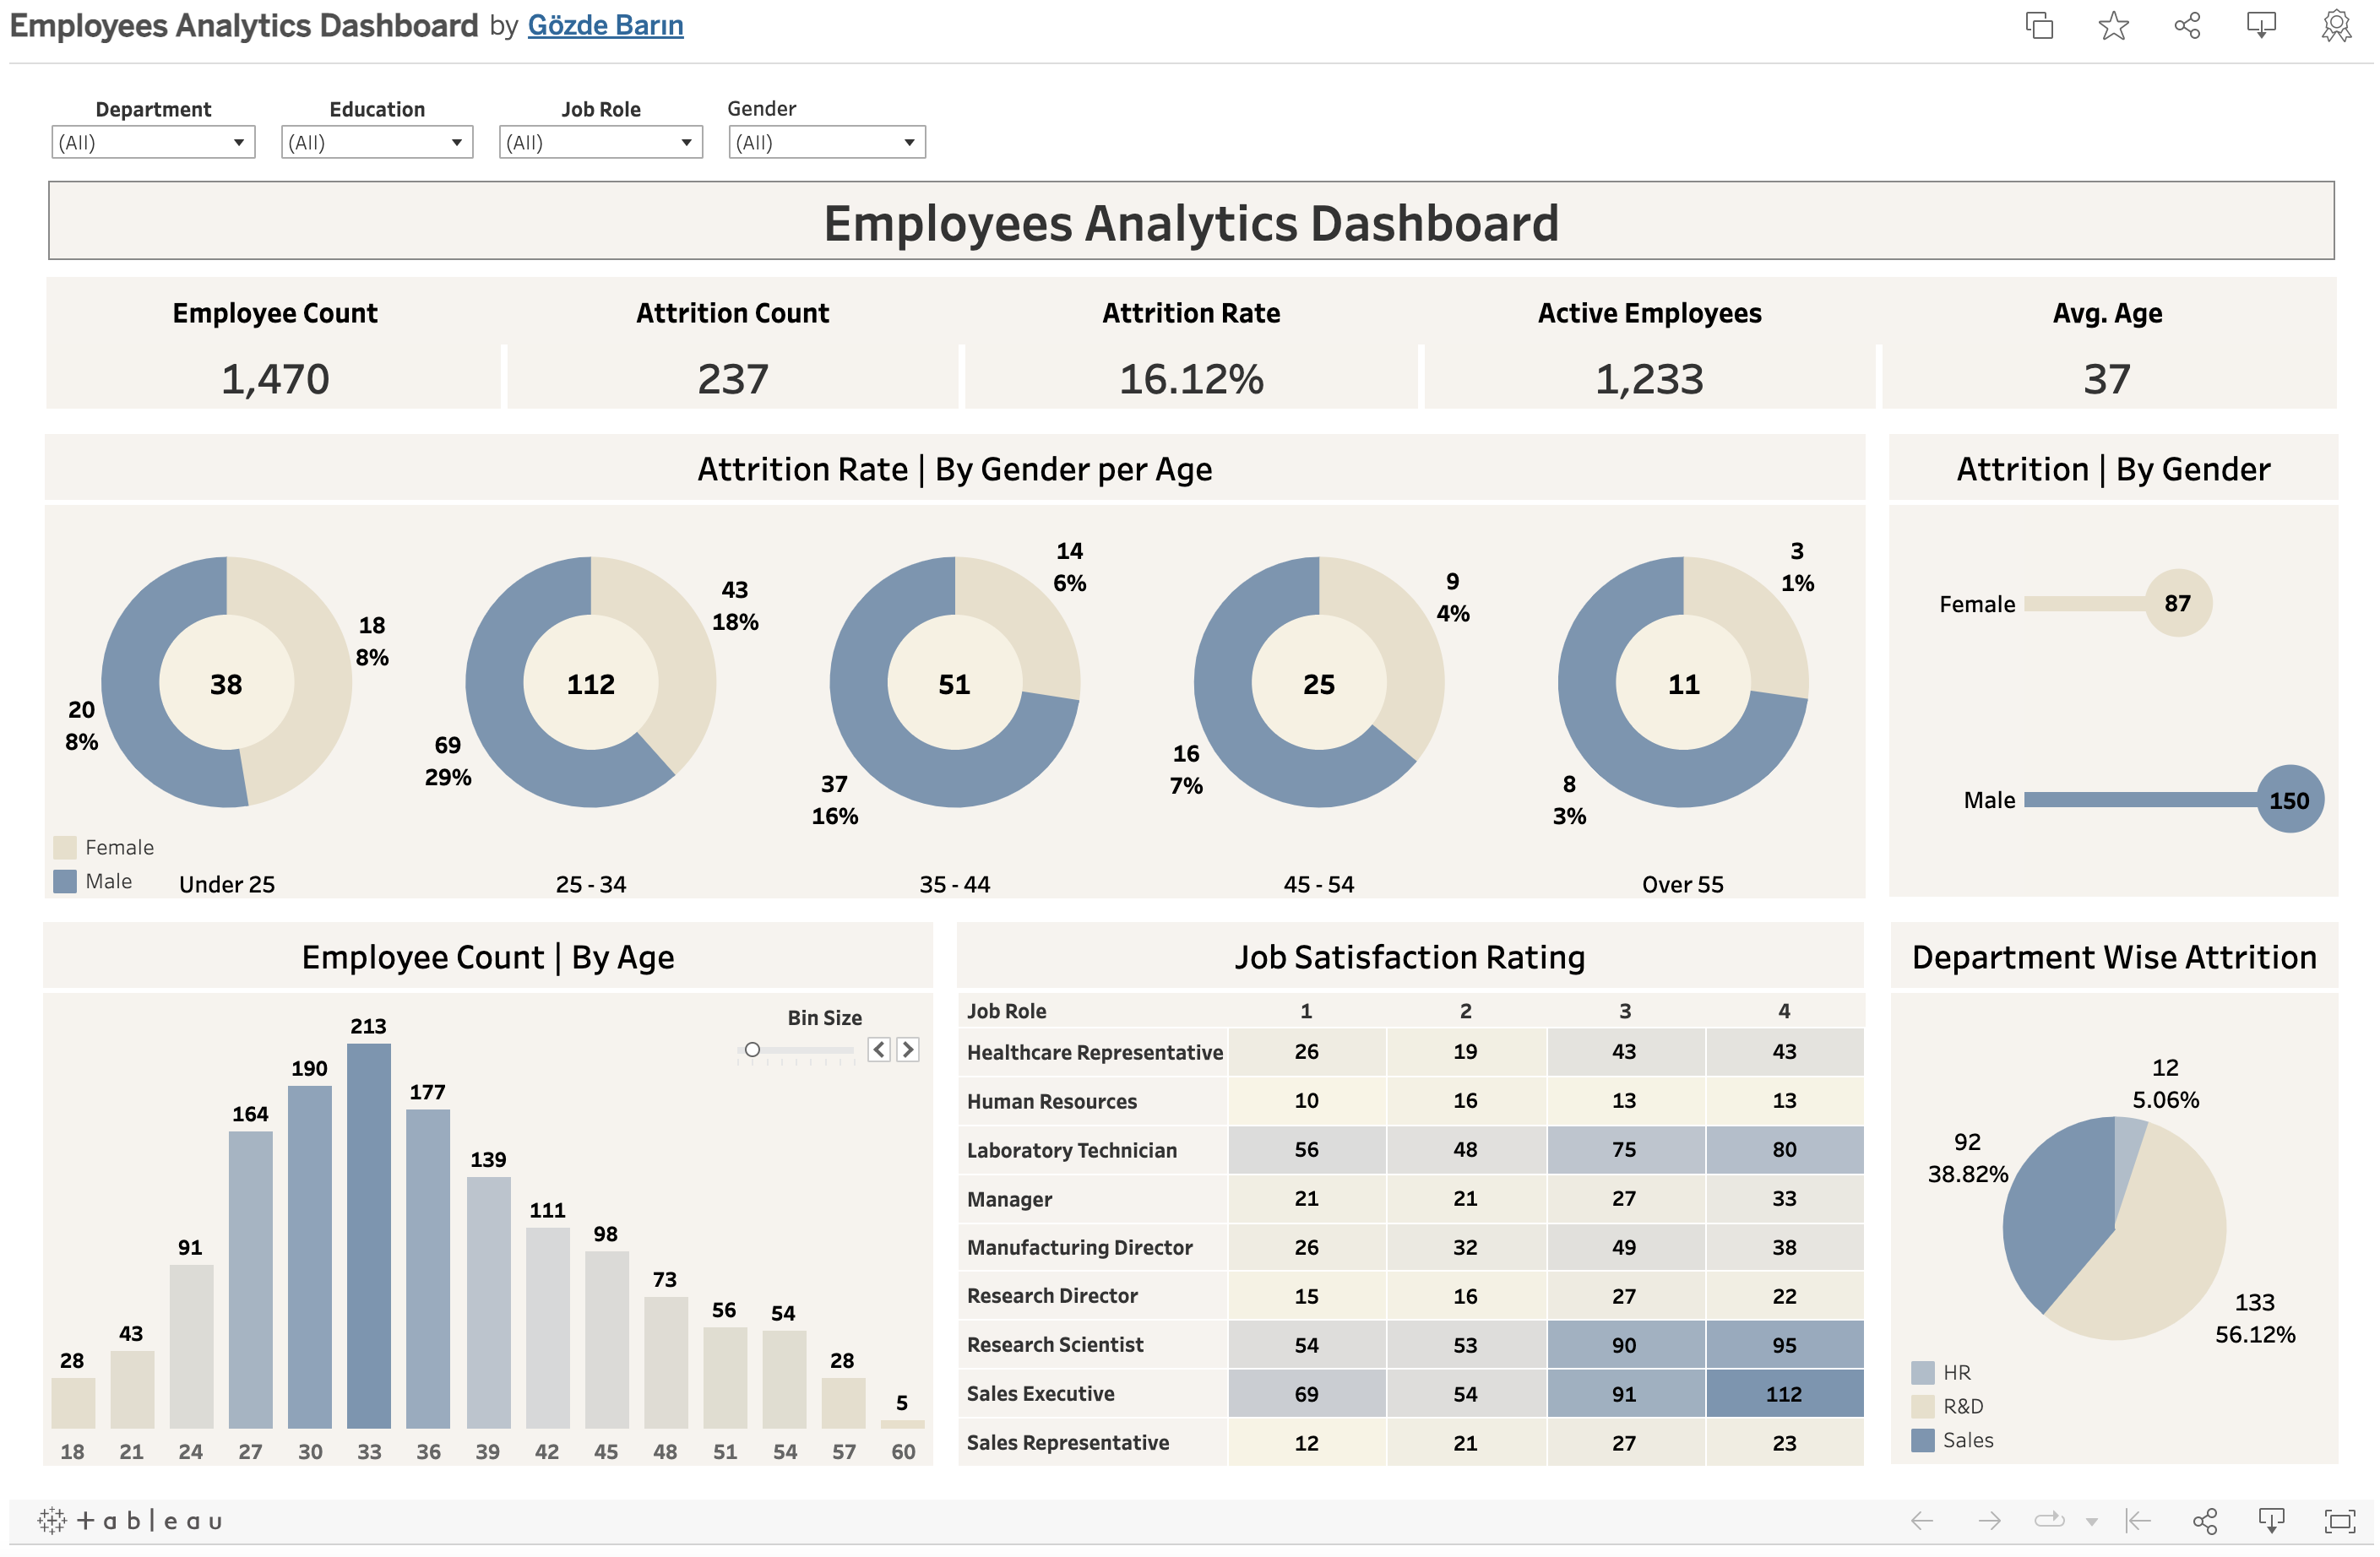The height and width of the screenshot is (1557, 2380).
Task: Click the Attrition Count value 237
Action: click(x=733, y=379)
